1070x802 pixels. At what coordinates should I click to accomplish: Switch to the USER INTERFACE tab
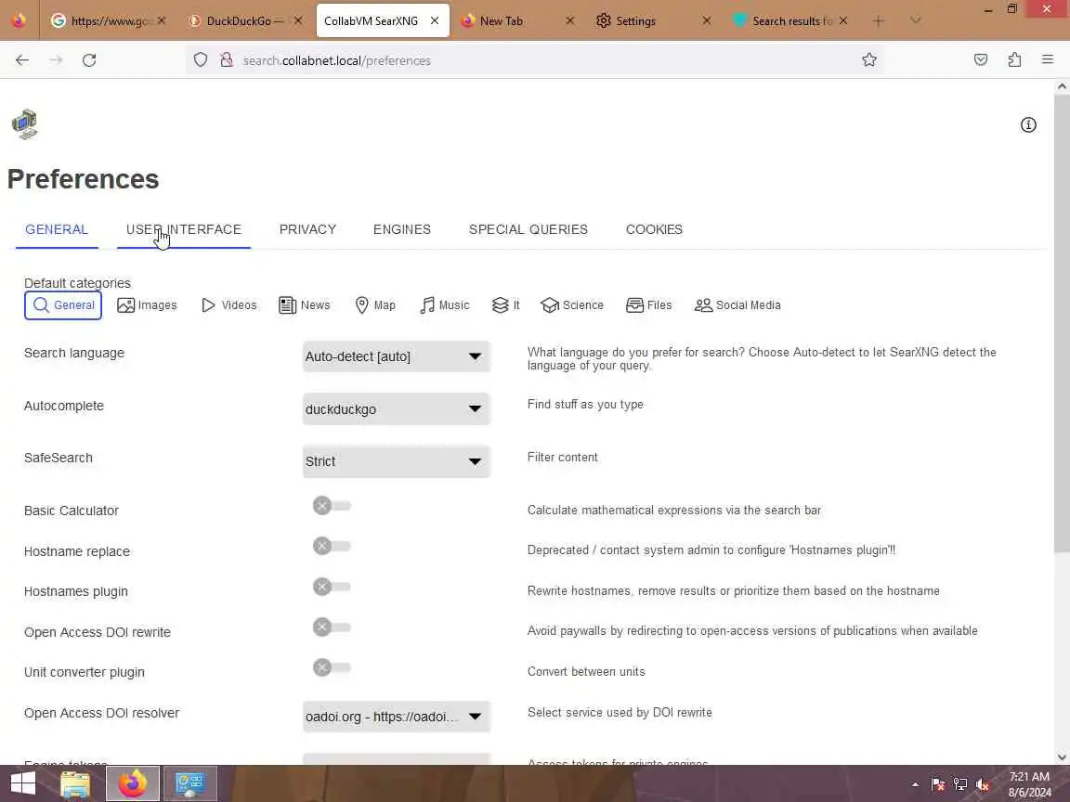pos(184,229)
